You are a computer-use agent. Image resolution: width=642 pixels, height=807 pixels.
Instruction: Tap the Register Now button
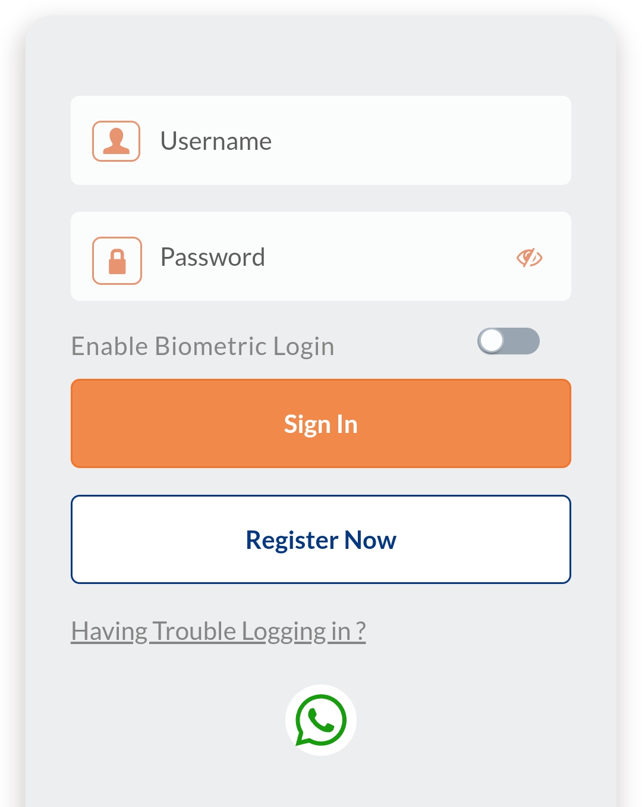(x=321, y=539)
